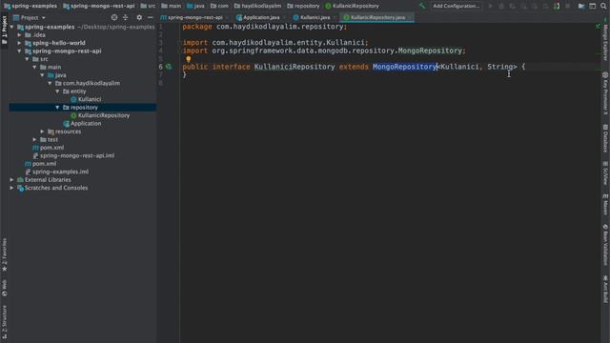Open the Add Configuration selector

click(x=456, y=6)
